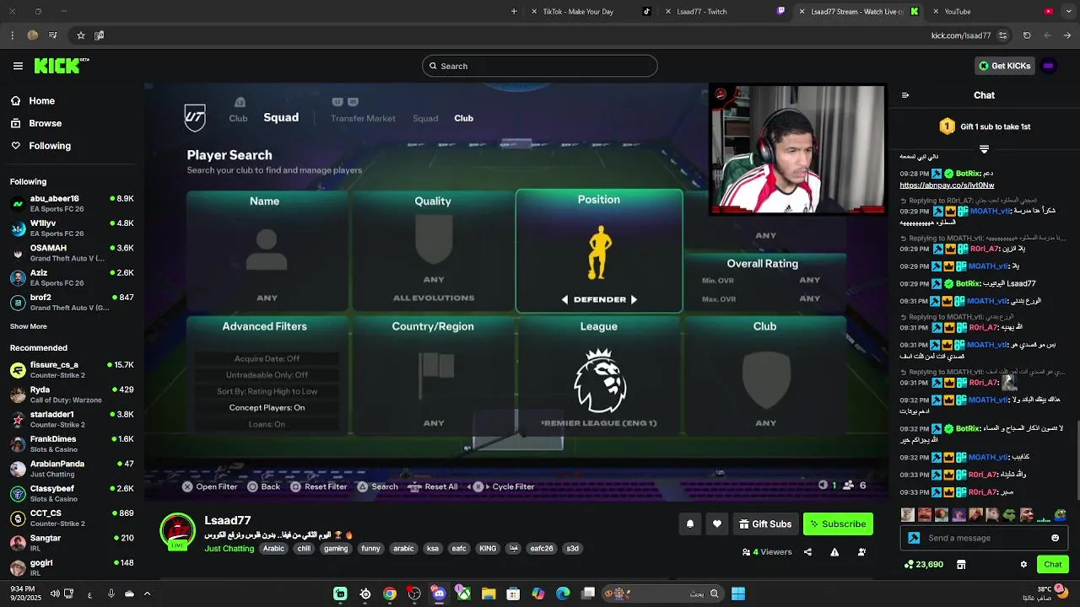Expand following list with Show More
Screen dimensions: 1080x607
[29, 326]
